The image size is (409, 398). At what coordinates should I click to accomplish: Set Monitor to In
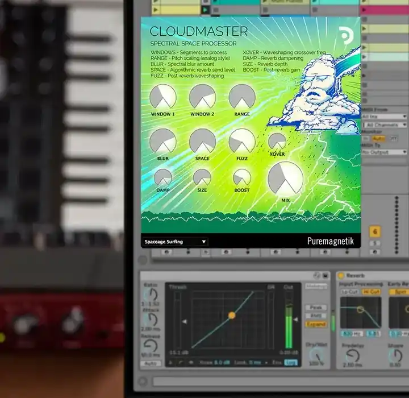click(x=366, y=139)
